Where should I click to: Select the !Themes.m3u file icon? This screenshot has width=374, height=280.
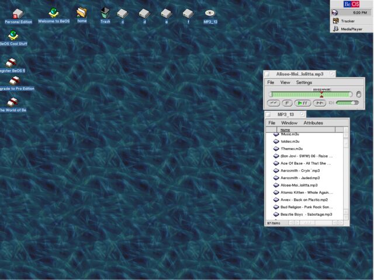click(x=276, y=149)
